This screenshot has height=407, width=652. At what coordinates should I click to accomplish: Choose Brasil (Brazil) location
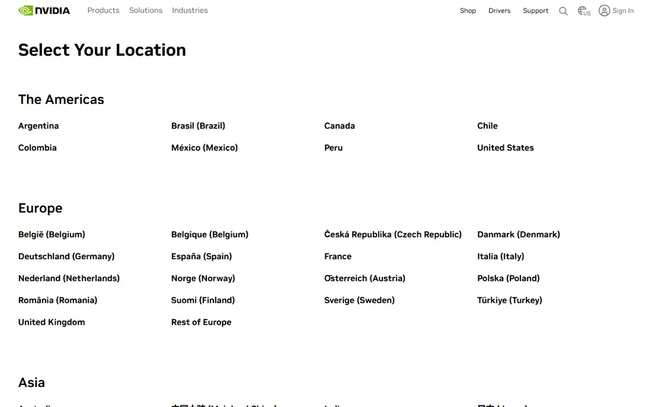[x=198, y=126]
